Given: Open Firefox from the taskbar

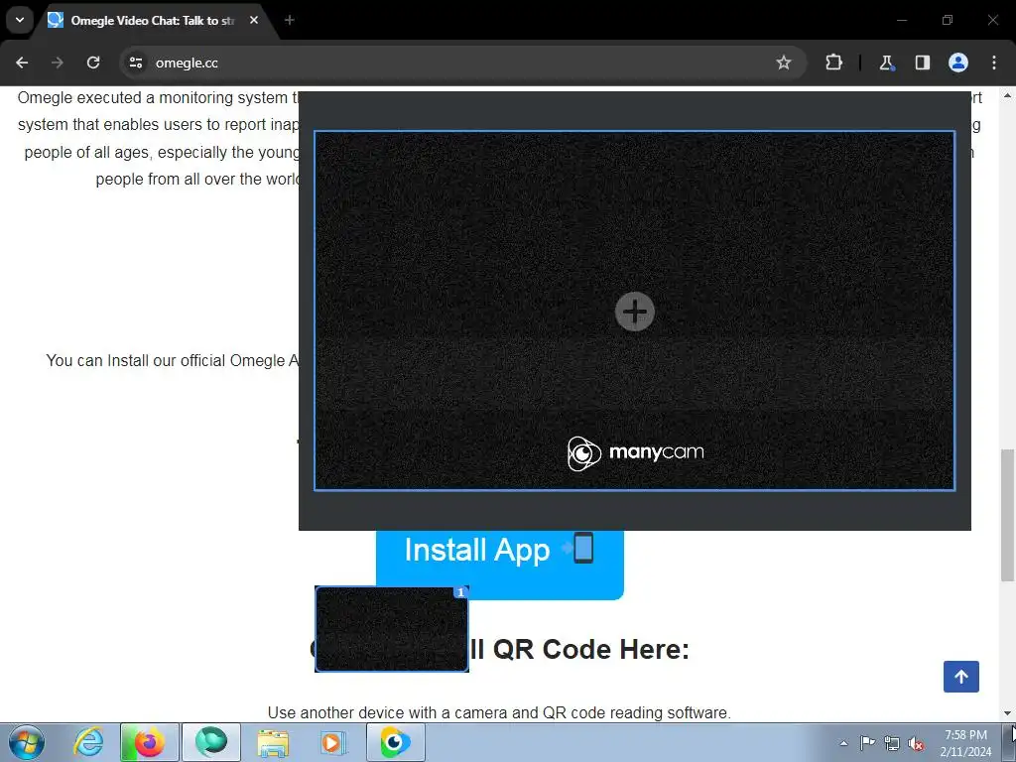Looking at the screenshot, I should [x=149, y=742].
